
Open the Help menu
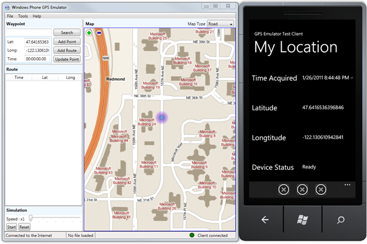coord(36,16)
